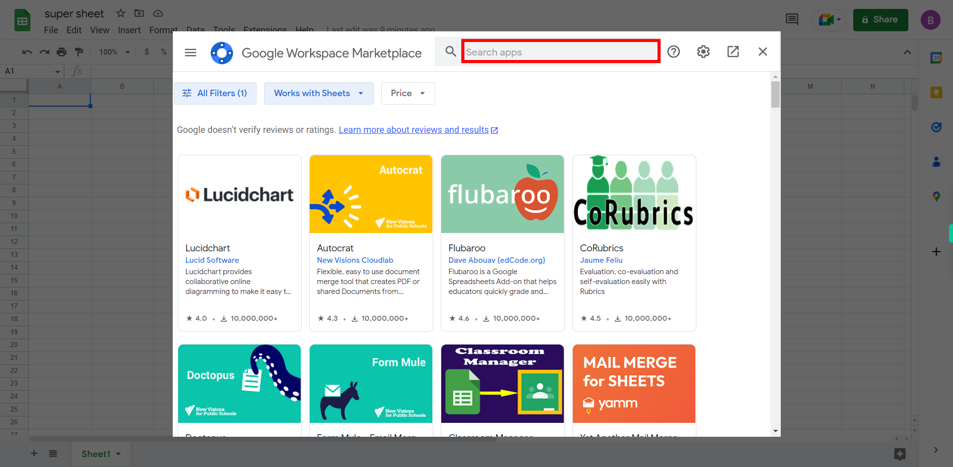Open the Flubaroo app banner image
Screen dimensions: 953x467
503,194
